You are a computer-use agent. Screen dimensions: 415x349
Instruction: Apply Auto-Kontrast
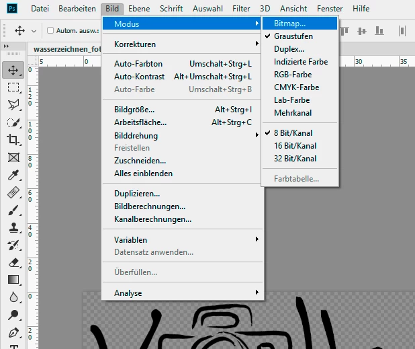point(181,77)
